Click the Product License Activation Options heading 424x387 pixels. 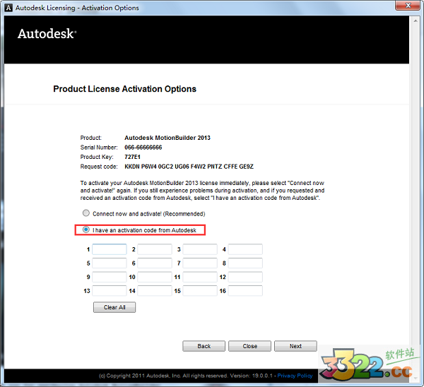tap(124, 89)
